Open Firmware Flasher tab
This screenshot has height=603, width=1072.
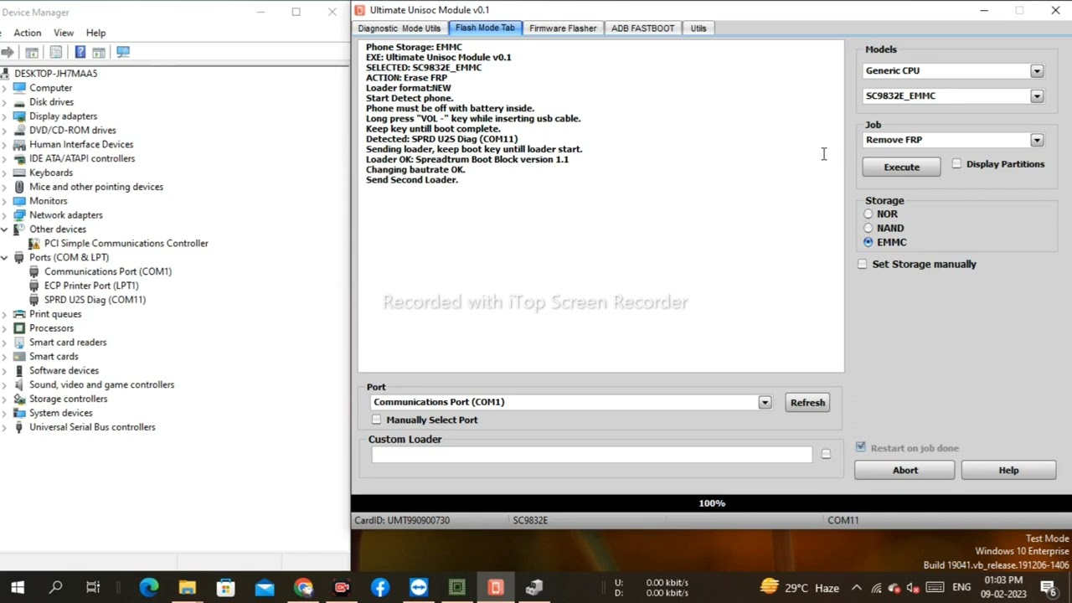click(563, 28)
